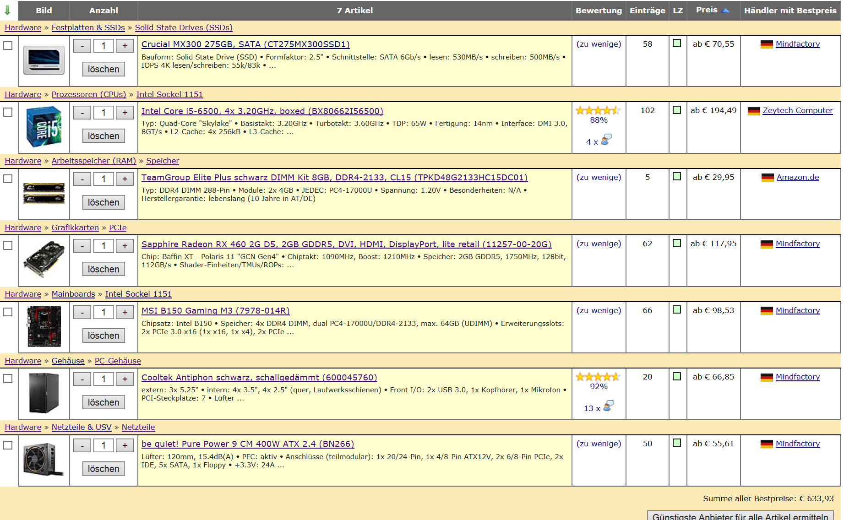844x520 pixels.
Task: Select the Intel Core i5-6500 row checkbox
Action: (x=8, y=112)
